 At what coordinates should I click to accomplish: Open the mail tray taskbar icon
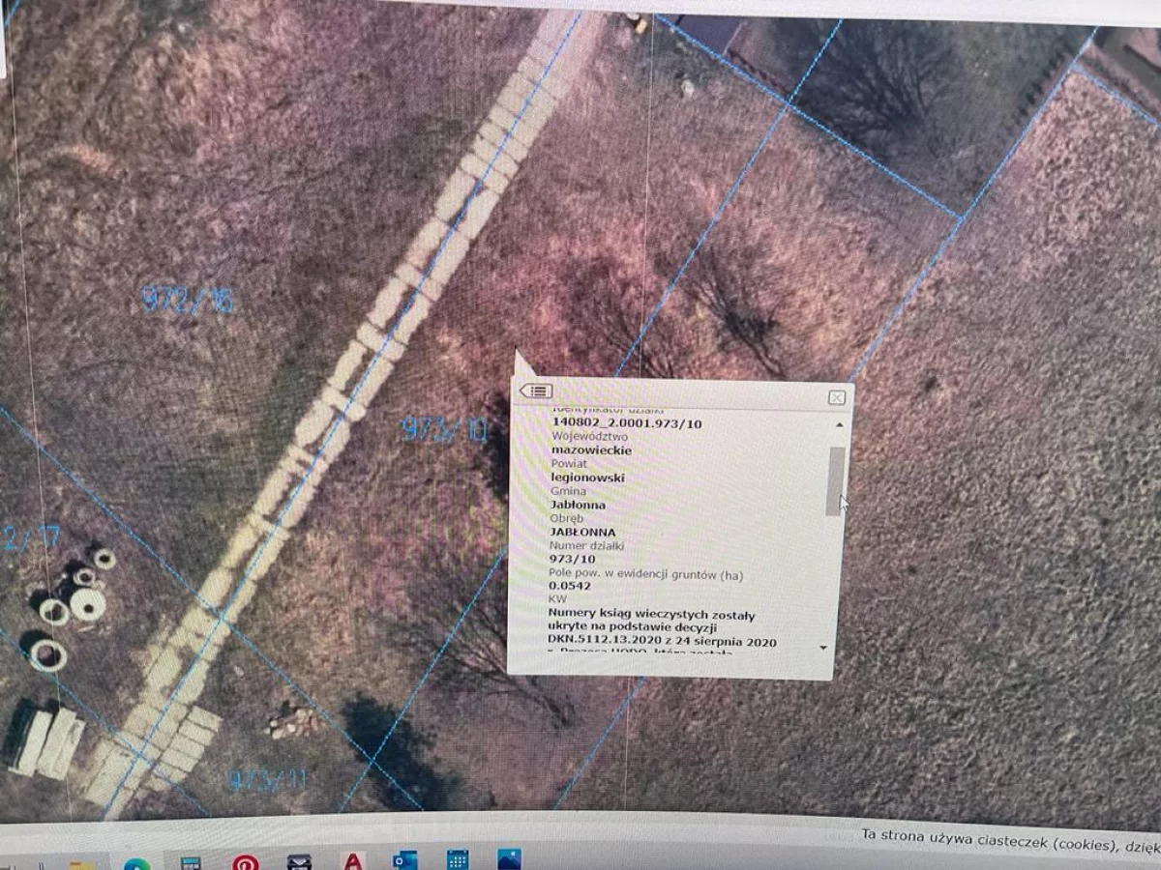point(300,861)
